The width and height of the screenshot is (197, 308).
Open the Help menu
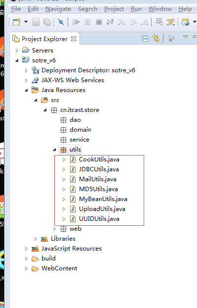click(x=185, y=9)
